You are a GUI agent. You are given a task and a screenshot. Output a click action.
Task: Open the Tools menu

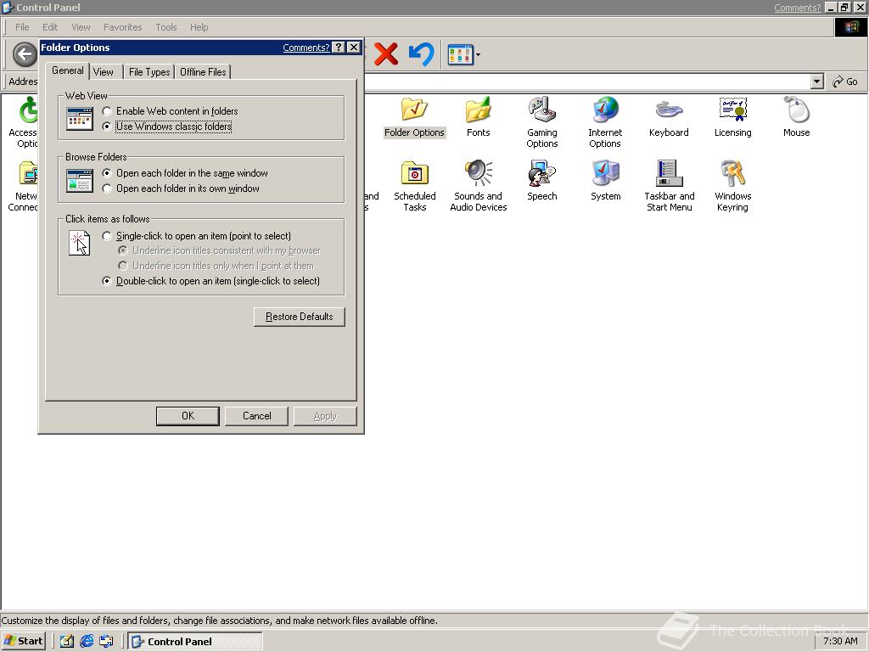click(x=165, y=27)
